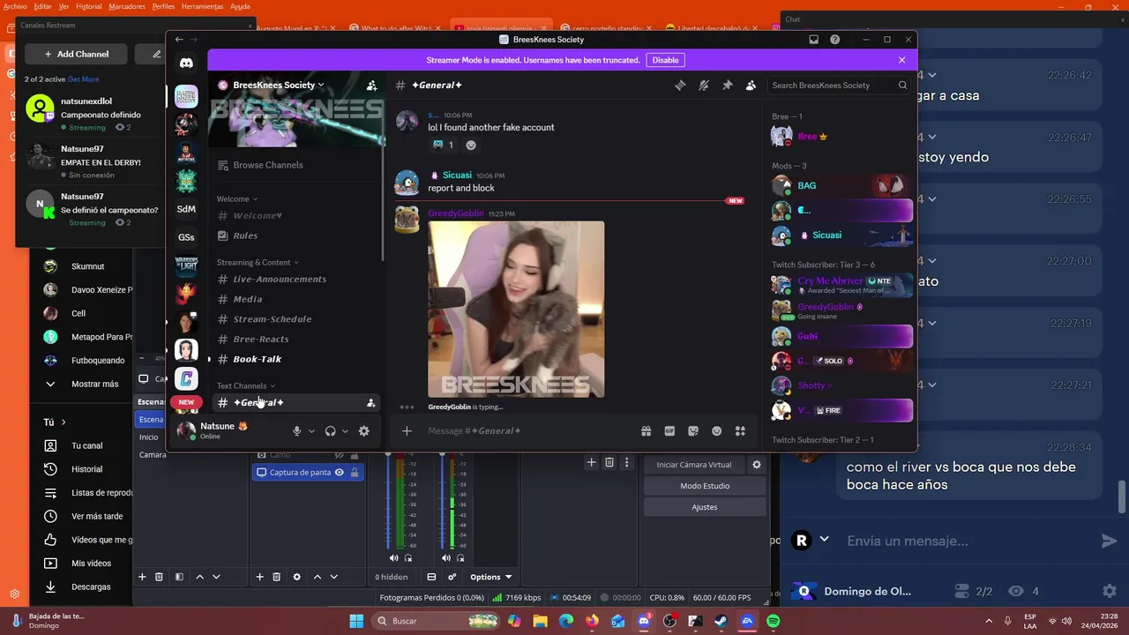Select the SdM server icon
Image resolution: width=1129 pixels, height=635 pixels.
pyautogui.click(x=186, y=209)
